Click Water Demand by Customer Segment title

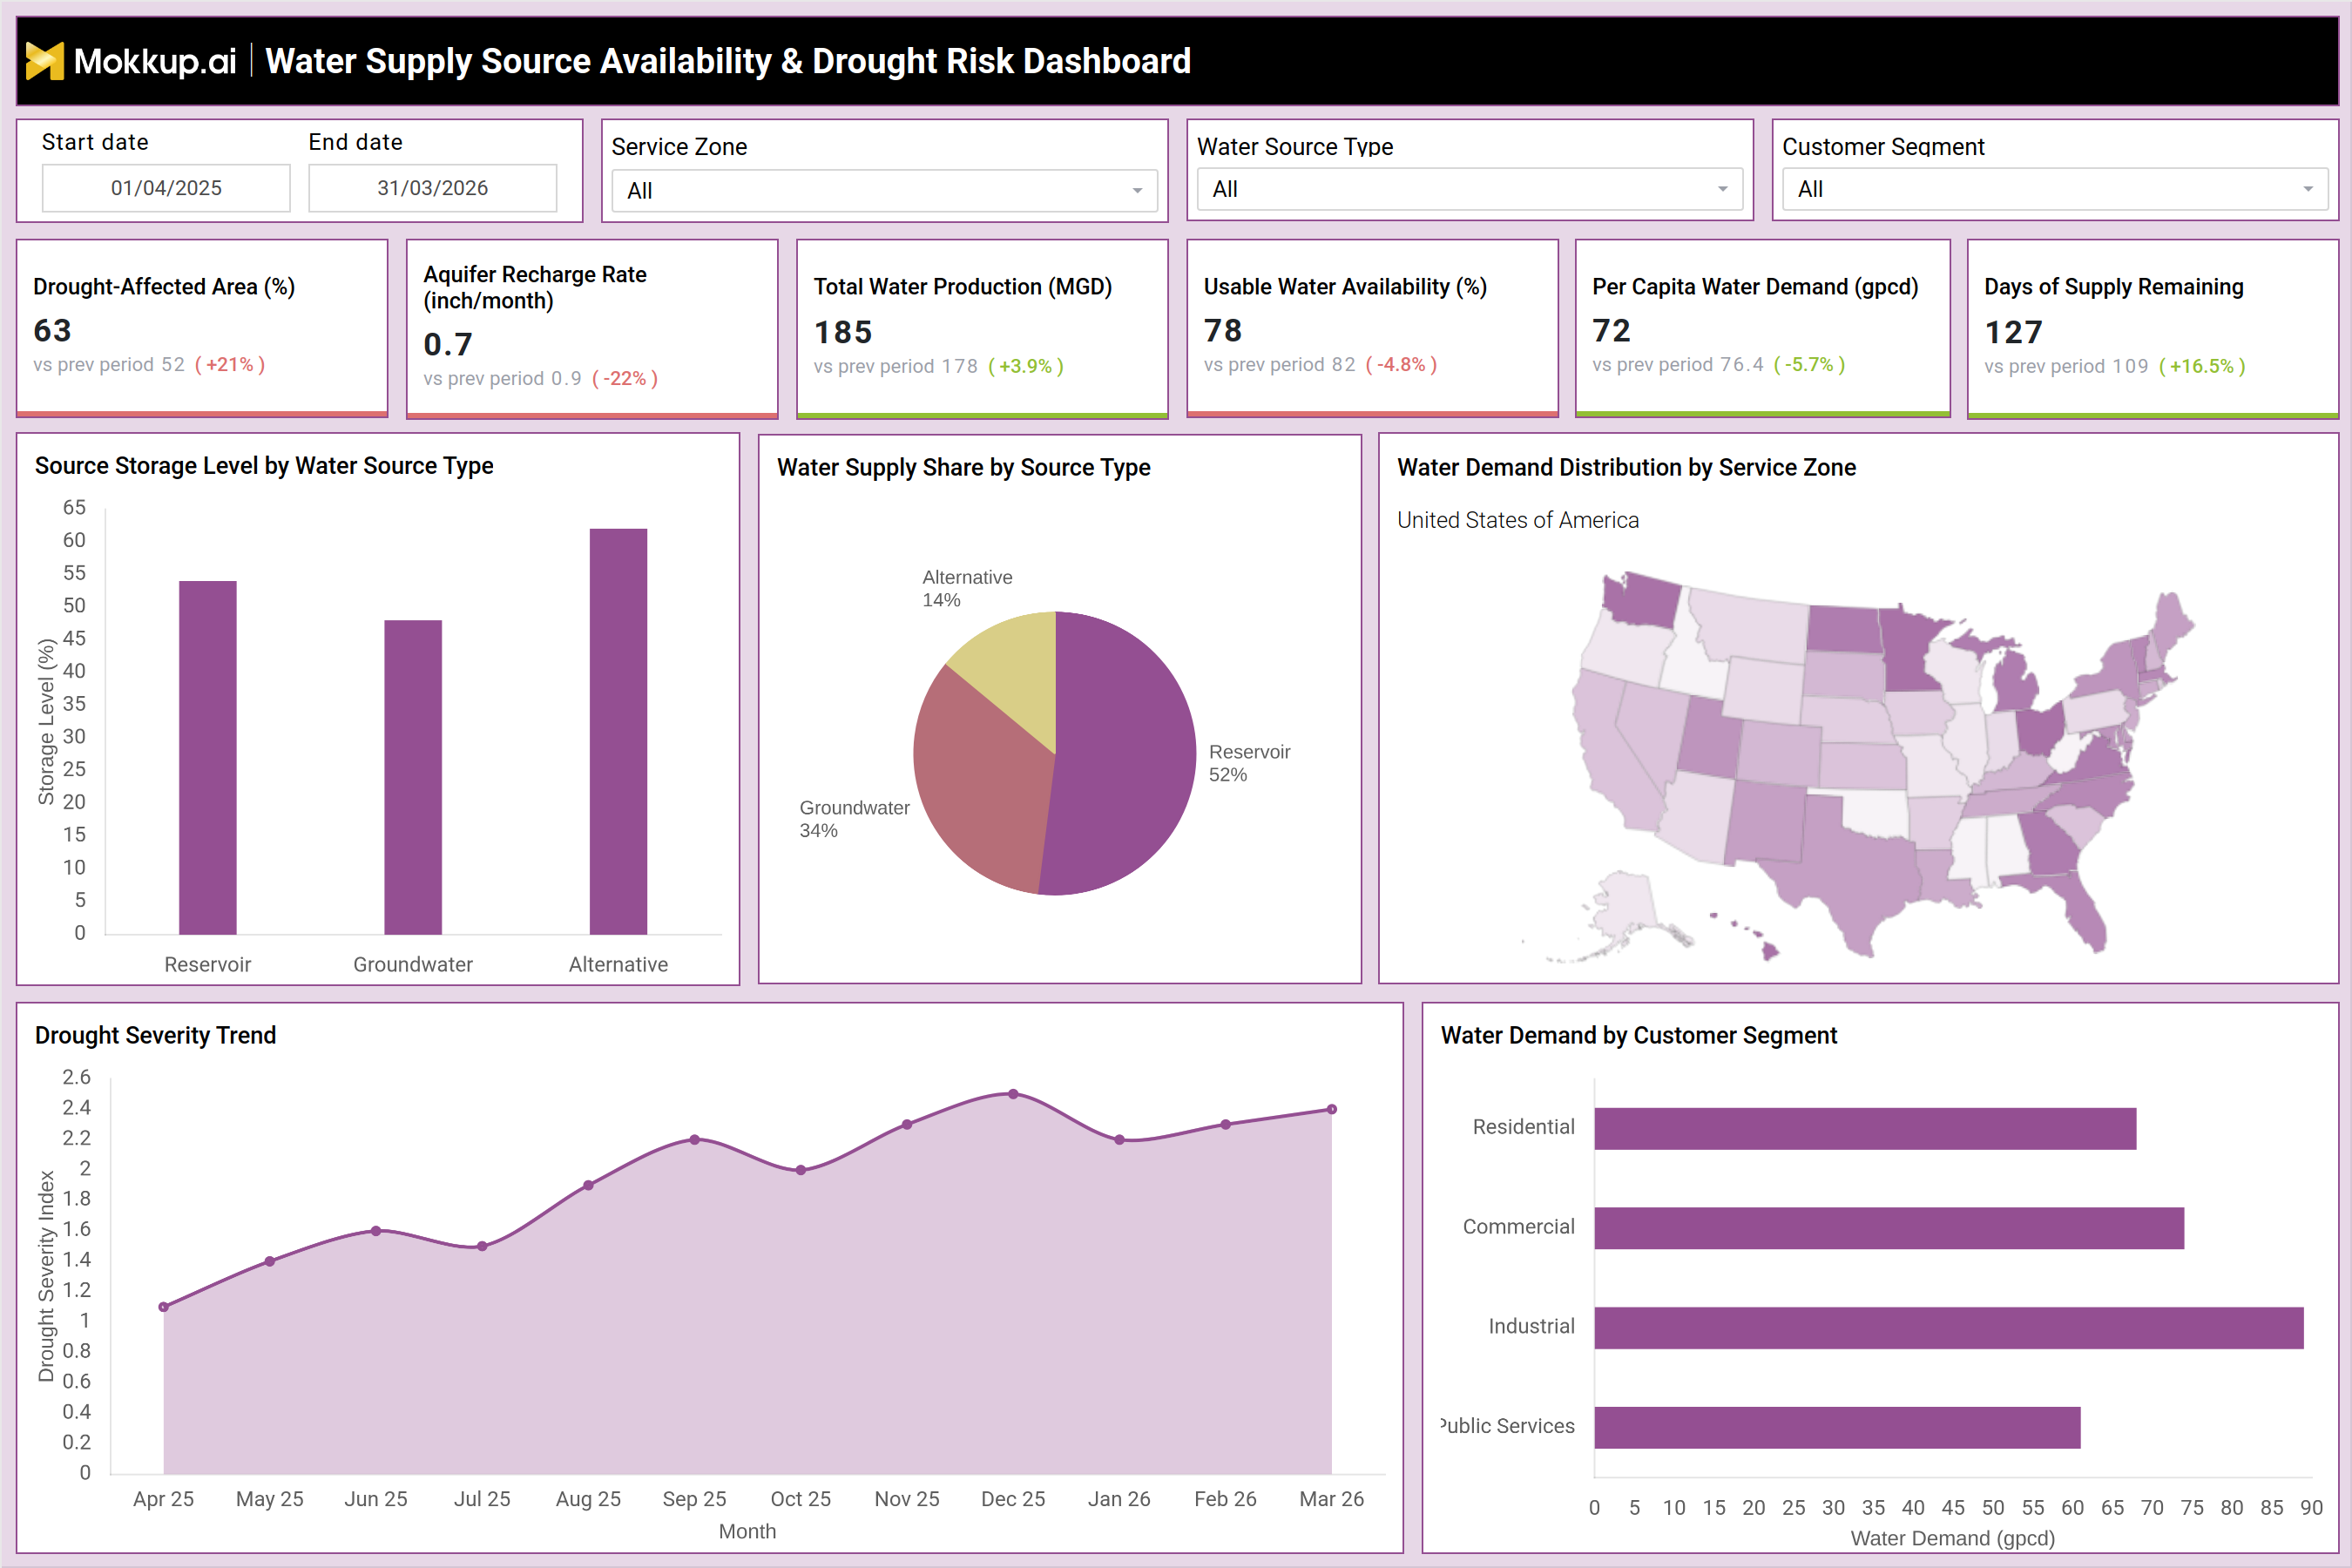coord(1638,1035)
